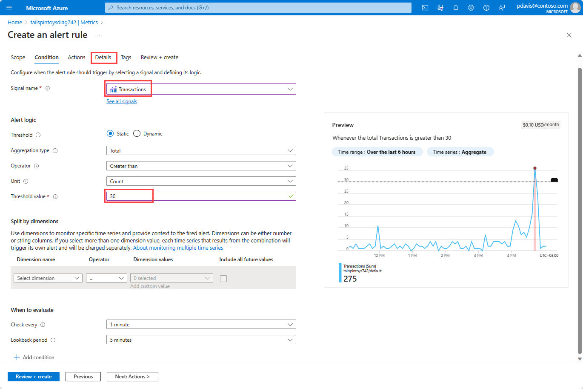Click the Help question mark icon
Image resolution: width=583 pixels, height=389 pixels.
(486, 8)
